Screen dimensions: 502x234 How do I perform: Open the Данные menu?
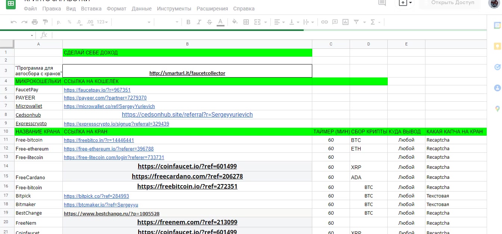click(x=142, y=9)
